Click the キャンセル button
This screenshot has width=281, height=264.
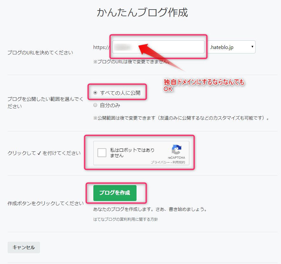(x=24, y=247)
